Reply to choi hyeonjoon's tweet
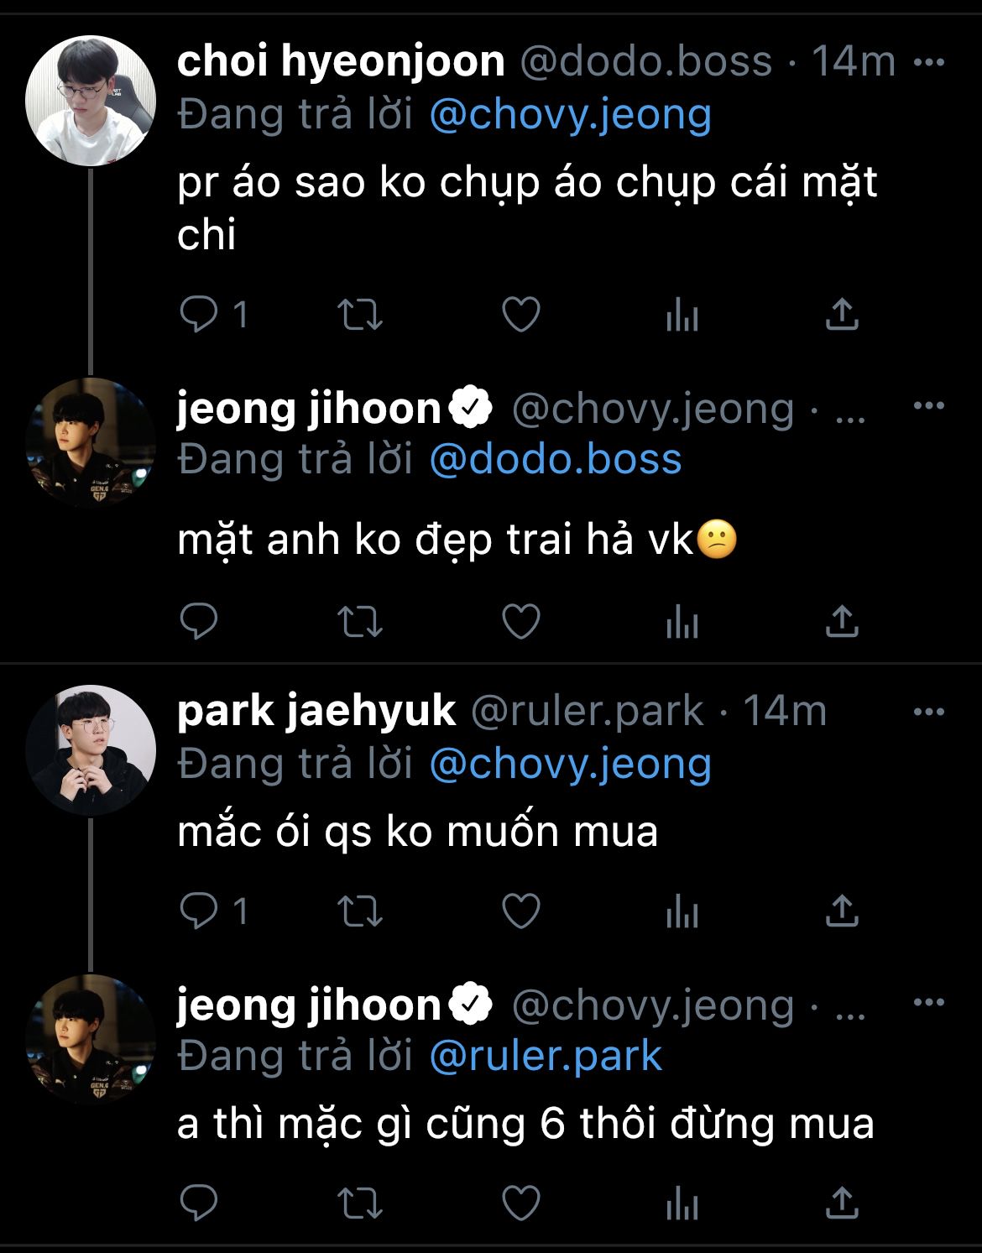The height and width of the screenshot is (1253, 982). pyautogui.click(x=200, y=315)
